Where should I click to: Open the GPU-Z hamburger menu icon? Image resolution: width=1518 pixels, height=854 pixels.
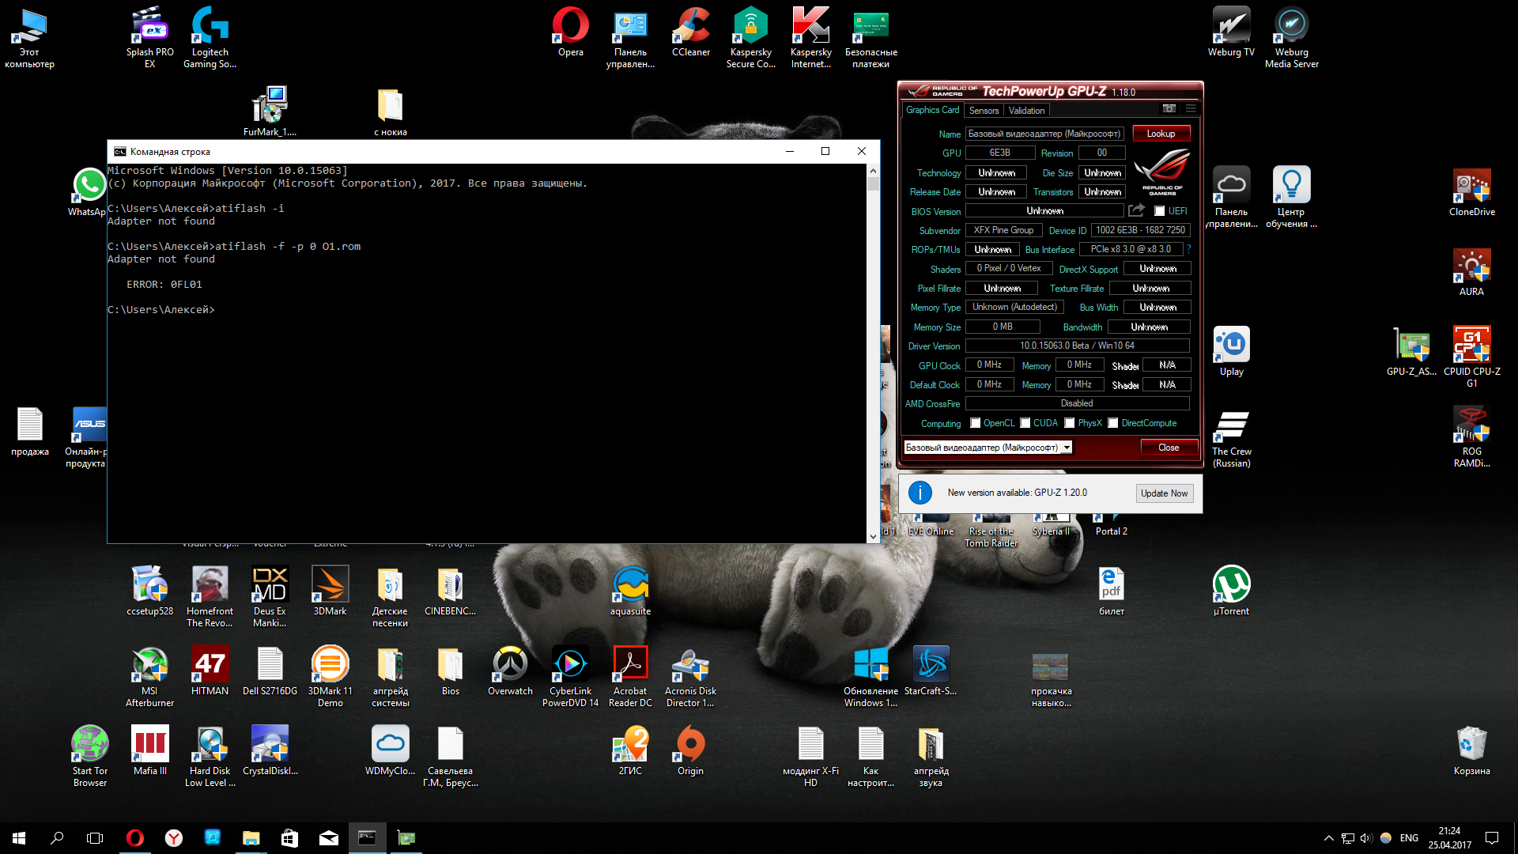tap(1191, 109)
